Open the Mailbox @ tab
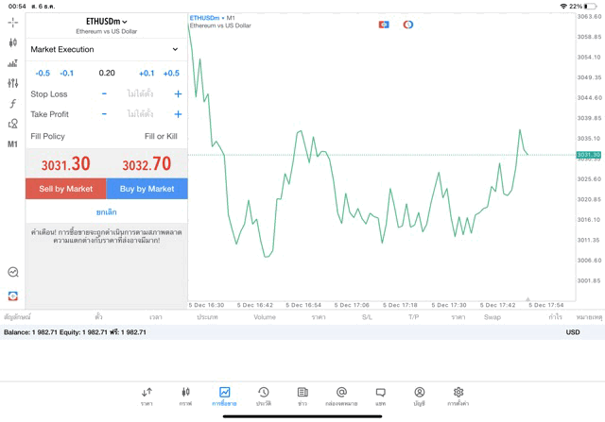Image resolution: width=605 pixels, height=422 pixels. pos(341,396)
